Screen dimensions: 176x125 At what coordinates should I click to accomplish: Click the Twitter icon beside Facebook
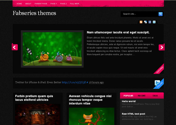coord(154,22)
